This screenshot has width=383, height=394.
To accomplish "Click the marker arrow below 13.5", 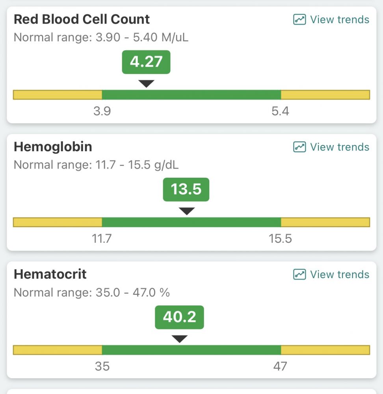I will 186,211.
